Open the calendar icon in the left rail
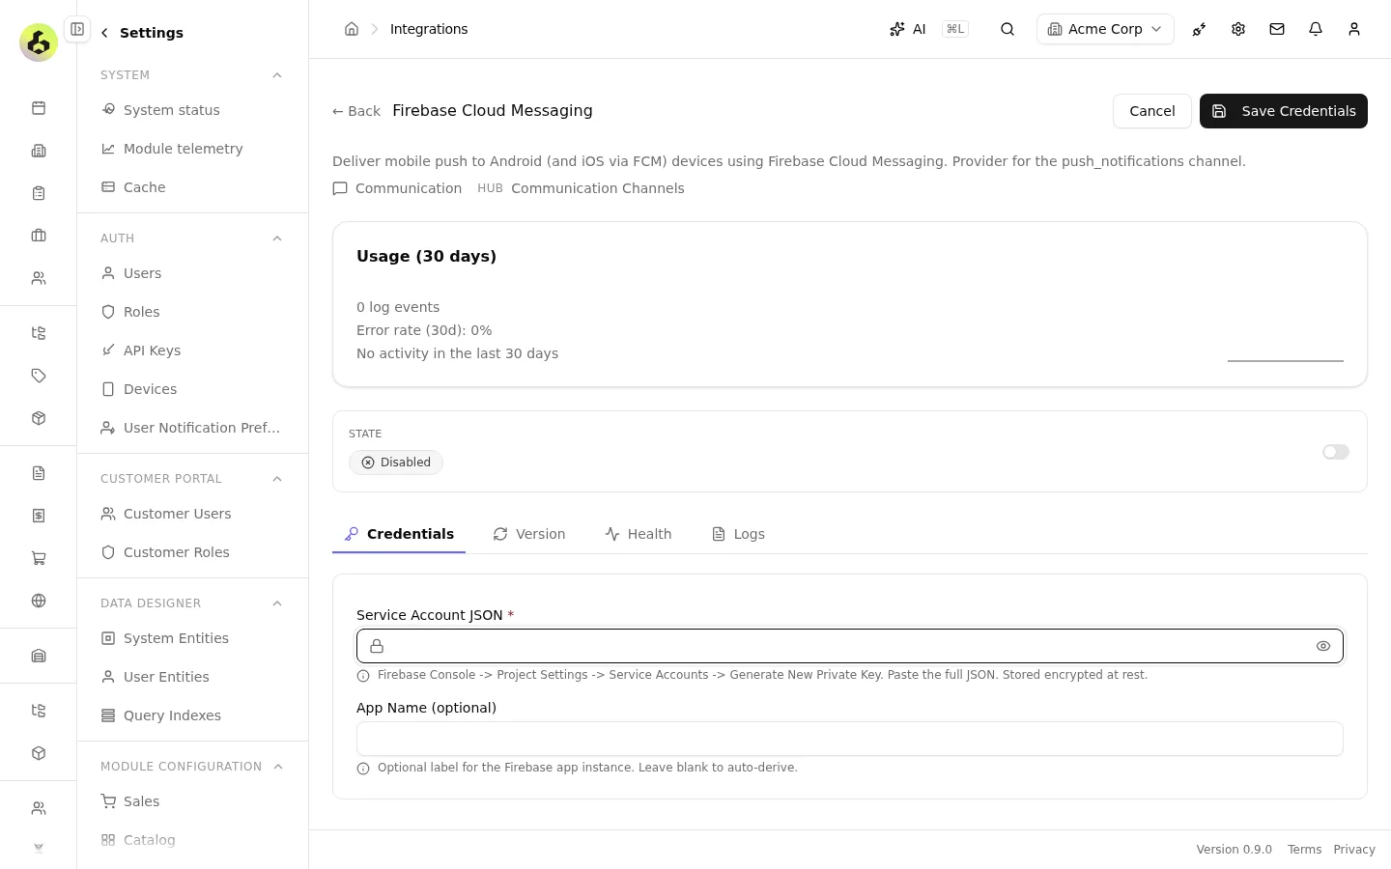 [39, 108]
